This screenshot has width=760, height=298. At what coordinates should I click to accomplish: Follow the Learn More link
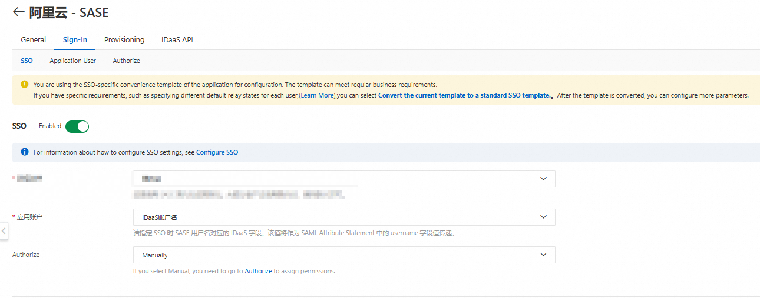coord(318,95)
